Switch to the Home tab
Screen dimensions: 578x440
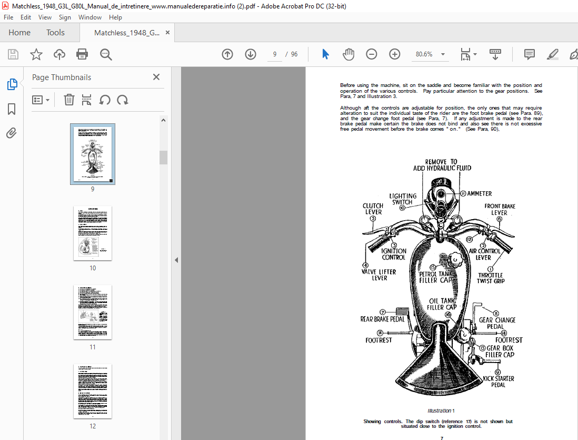[x=19, y=33]
